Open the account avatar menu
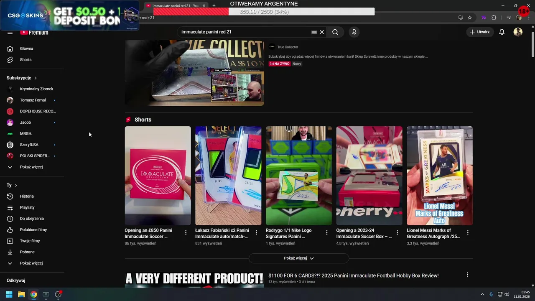The height and width of the screenshot is (301, 535). [x=518, y=32]
